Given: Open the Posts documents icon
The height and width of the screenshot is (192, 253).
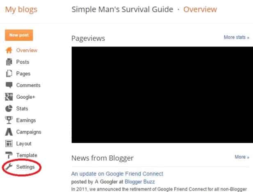Looking at the screenshot, I should tap(9, 62).
